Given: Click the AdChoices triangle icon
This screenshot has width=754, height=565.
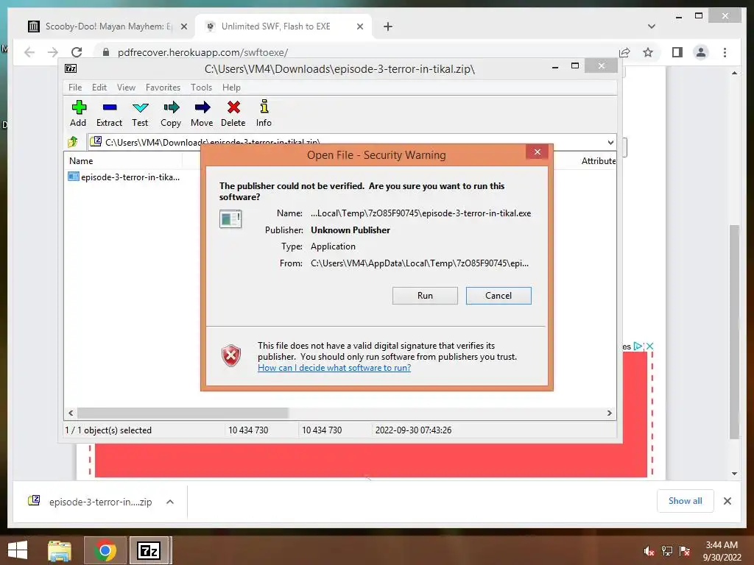Looking at the screenshot, I should (x=638, y=346).
